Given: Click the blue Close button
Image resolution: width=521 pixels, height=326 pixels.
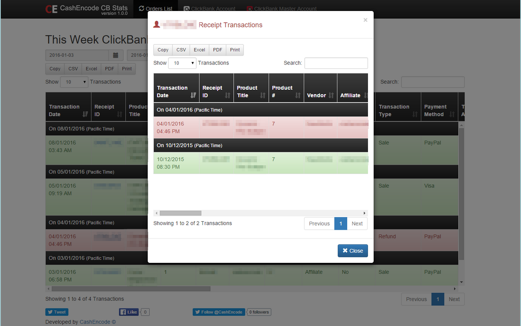Looking at the screenshot, I should (x=352, y=251).
